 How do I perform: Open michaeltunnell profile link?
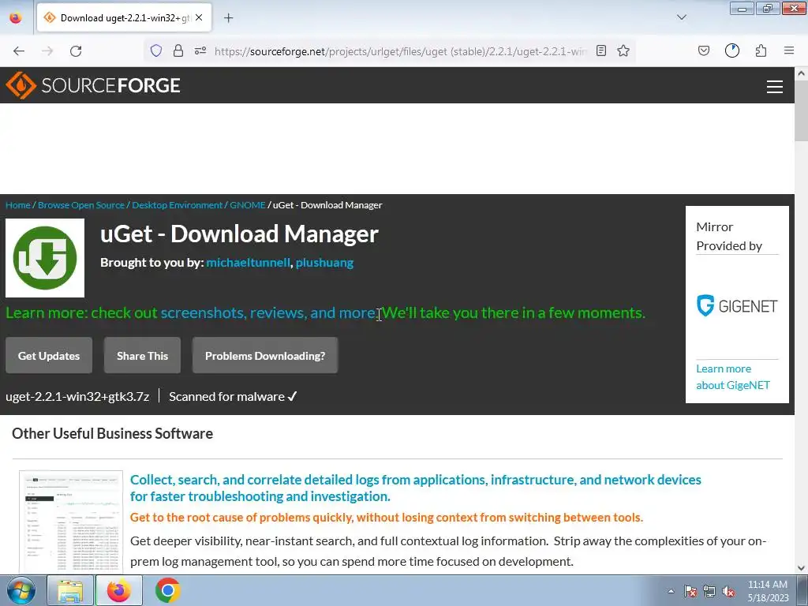(x=248, y=262)
